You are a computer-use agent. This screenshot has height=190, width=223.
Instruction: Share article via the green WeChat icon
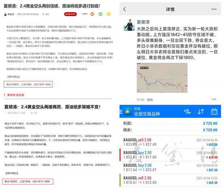101,14
